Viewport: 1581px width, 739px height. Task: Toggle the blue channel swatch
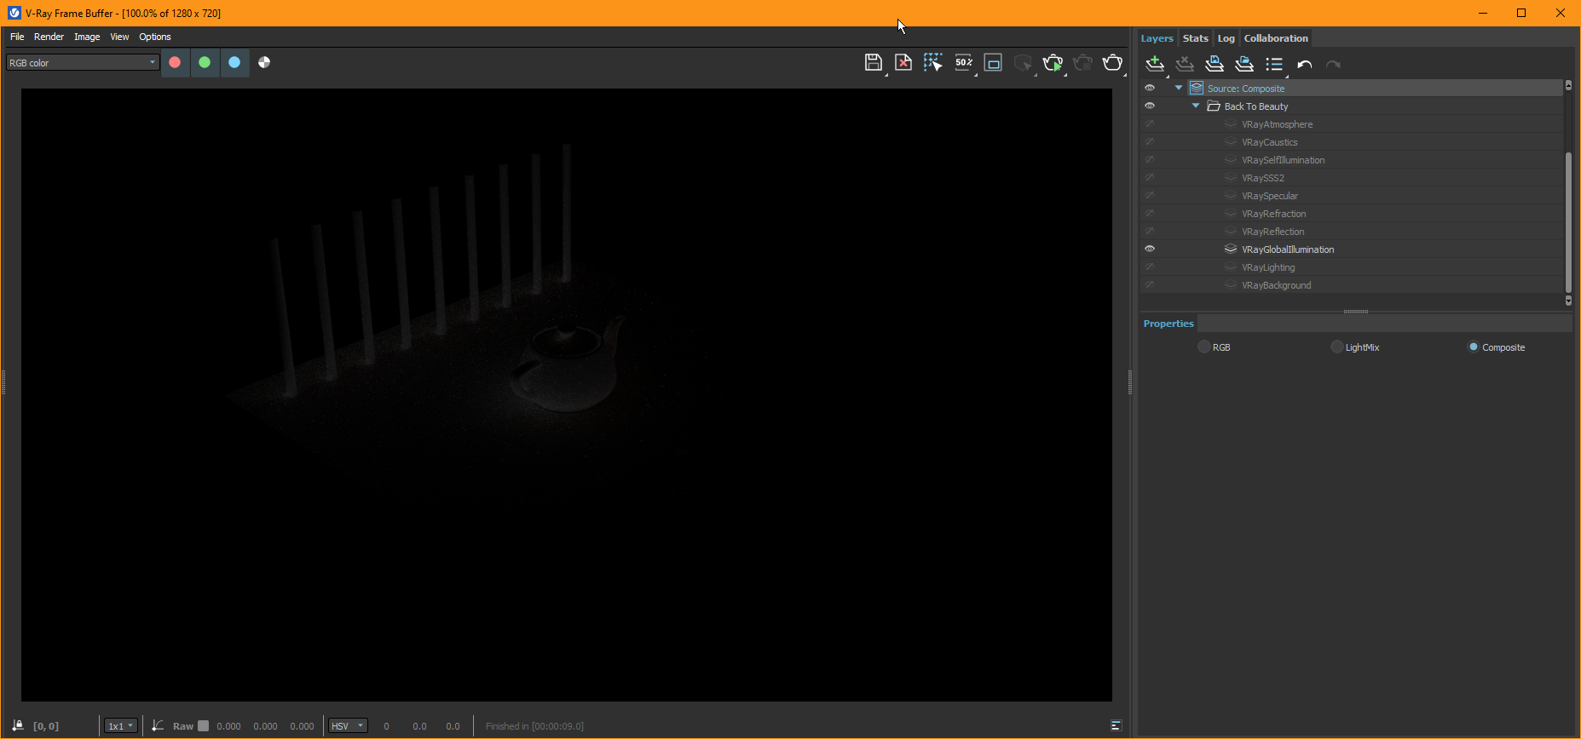pyautogui.click(x=234, y=62)
